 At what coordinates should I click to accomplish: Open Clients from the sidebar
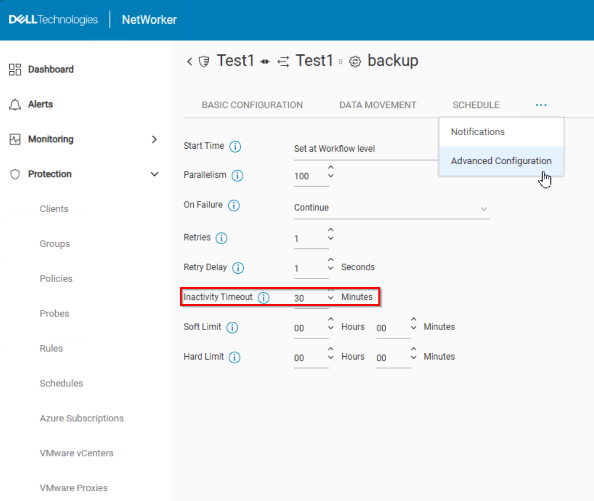(x=54, y=208)
